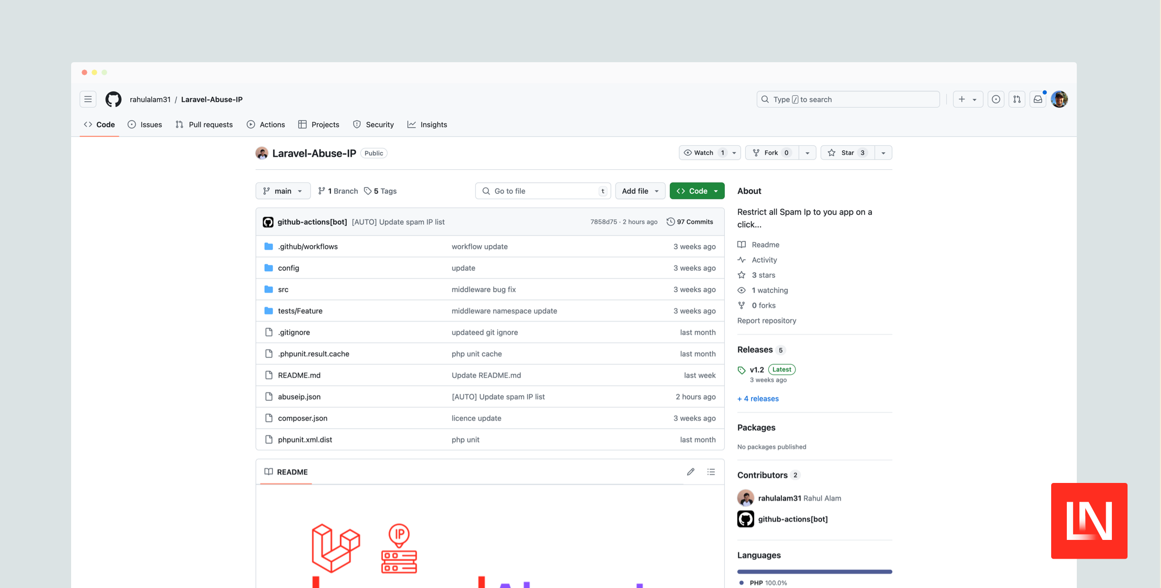The width and height of the screenshot is (1161, 588).
Task: Open the user profile avatar menu
Action: click(1060, 99)
